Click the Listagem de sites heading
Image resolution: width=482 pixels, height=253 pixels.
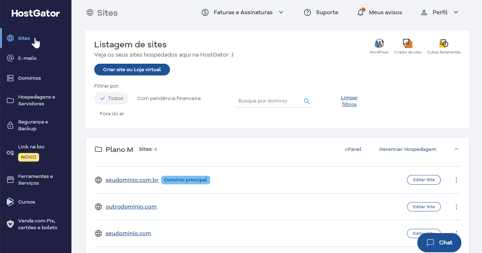[x=130, y=44]
